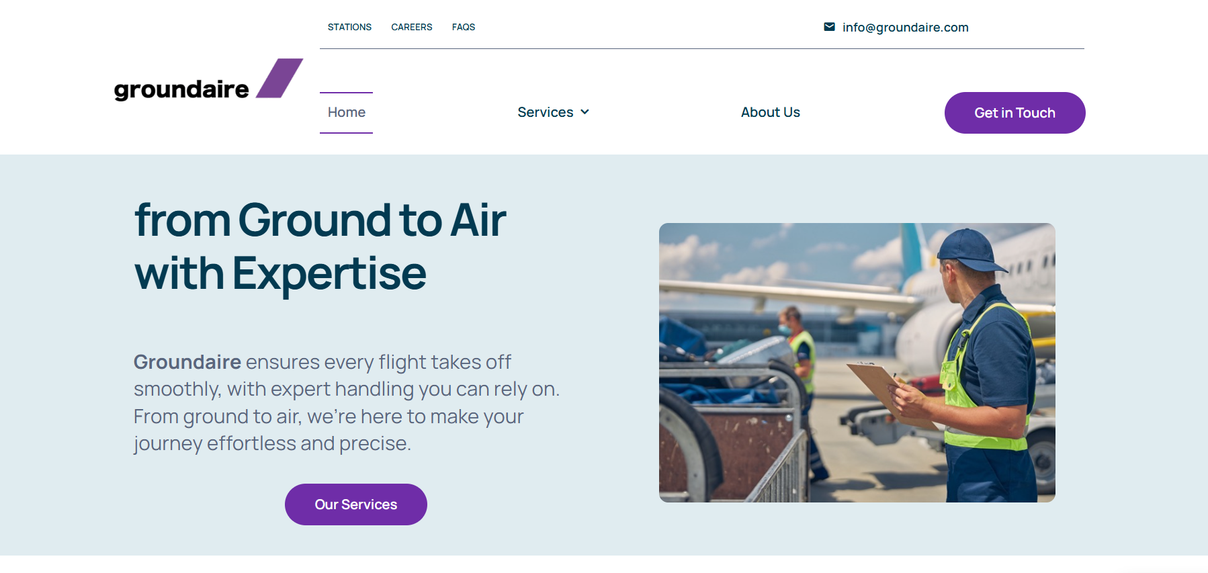Click the 'from Ground to Air' headline

point(320,220)
